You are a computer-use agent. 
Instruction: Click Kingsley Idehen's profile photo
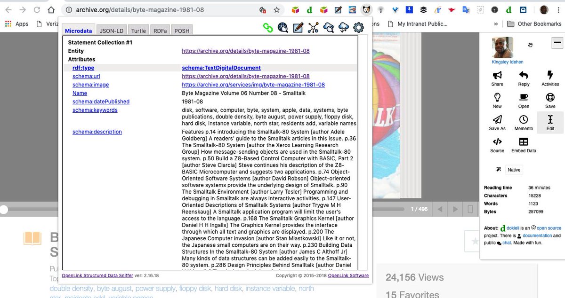(x=502, y=47)
